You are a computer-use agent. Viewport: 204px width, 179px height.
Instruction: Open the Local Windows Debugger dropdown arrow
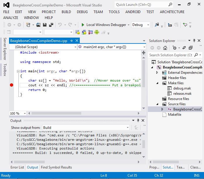pos(129,25)
